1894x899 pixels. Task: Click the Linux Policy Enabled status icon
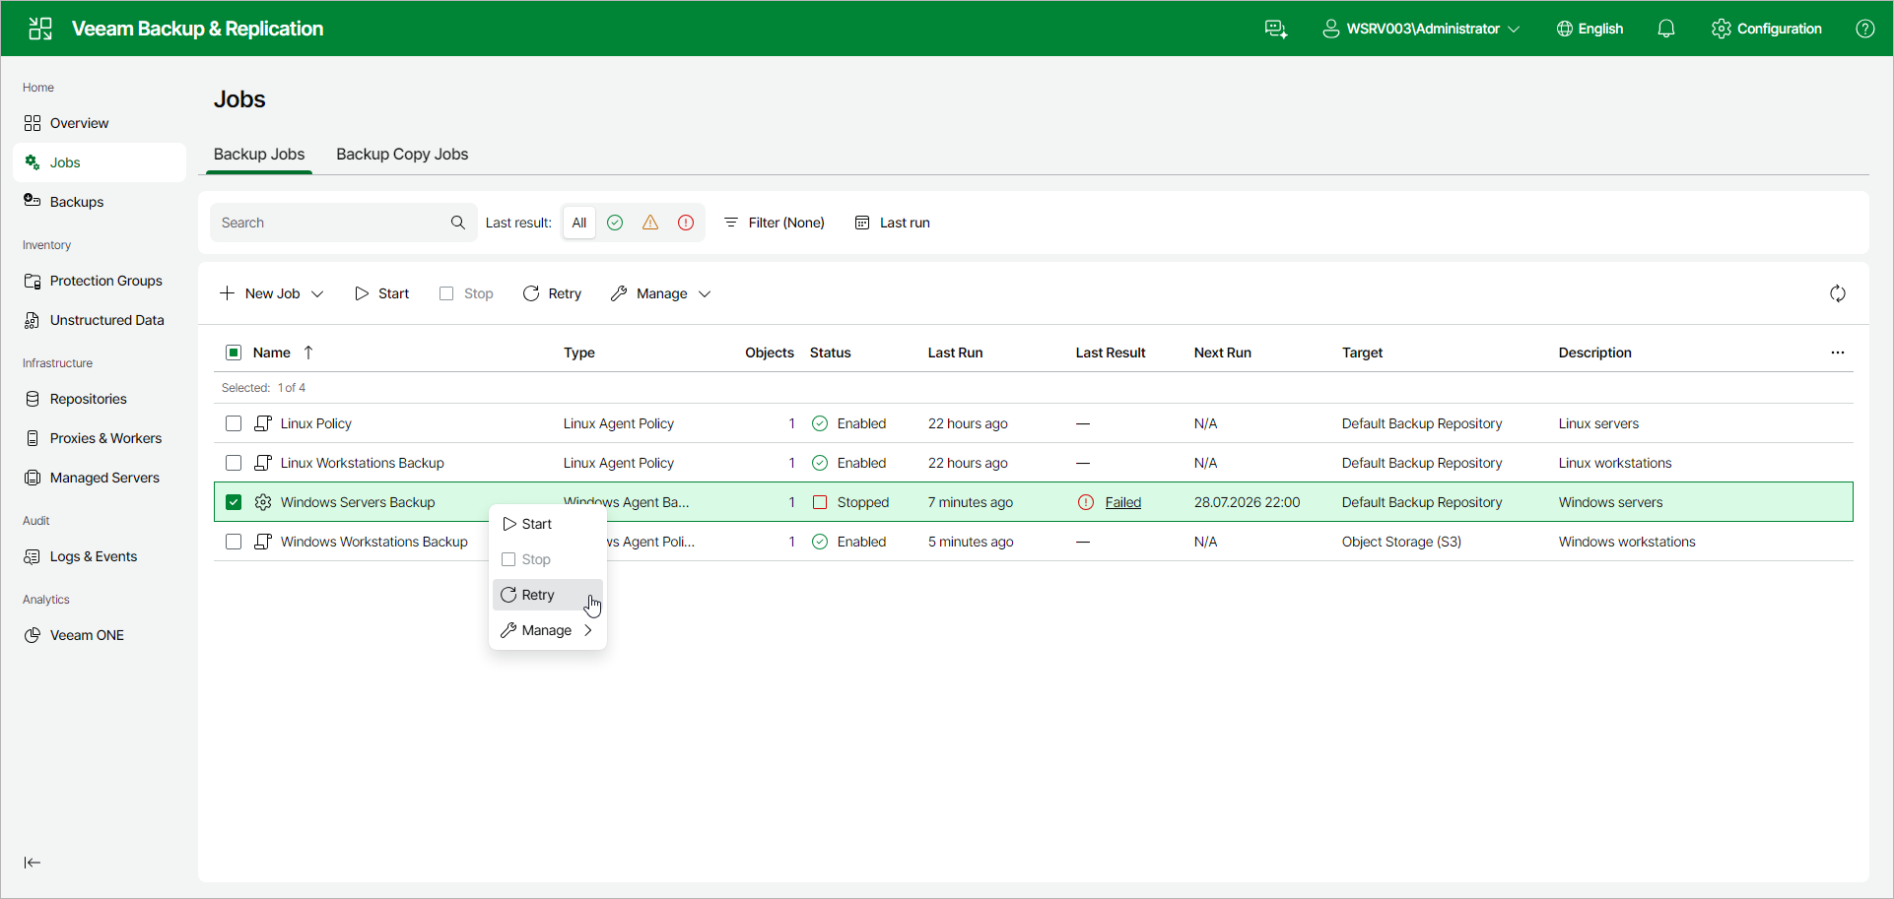pyautogui.click(x=820, y=423)
